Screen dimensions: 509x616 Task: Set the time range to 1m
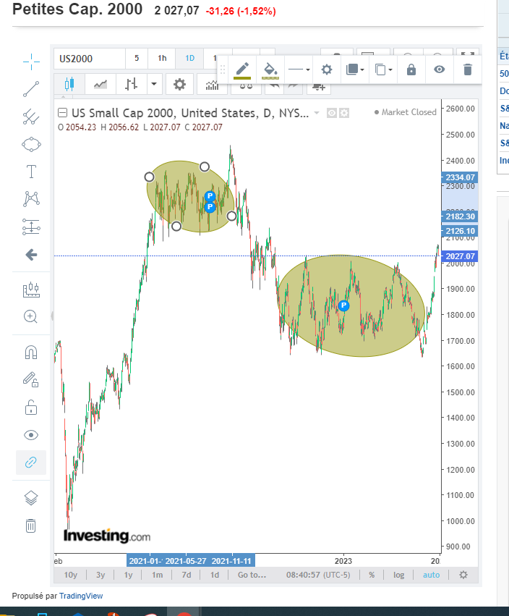tap(158, 575)
